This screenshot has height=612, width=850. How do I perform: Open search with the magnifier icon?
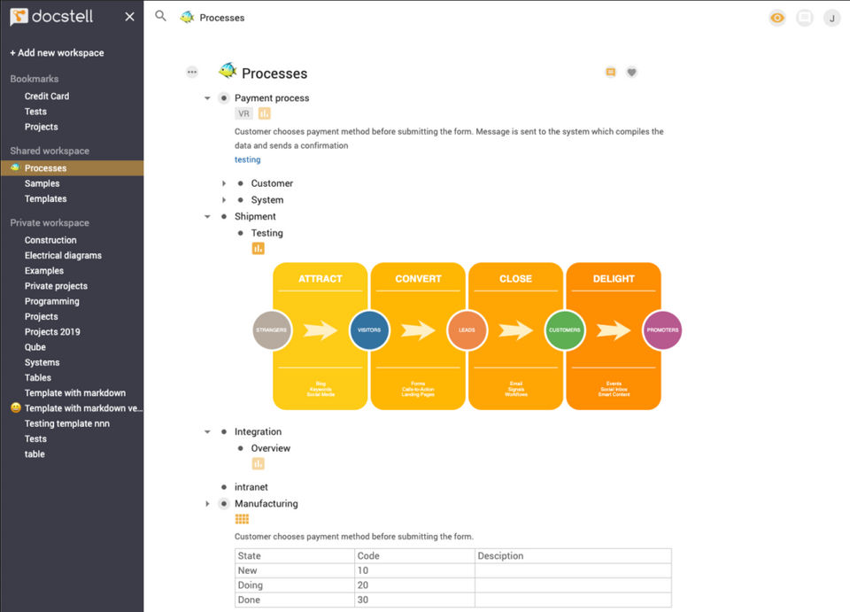click(160, 16)
